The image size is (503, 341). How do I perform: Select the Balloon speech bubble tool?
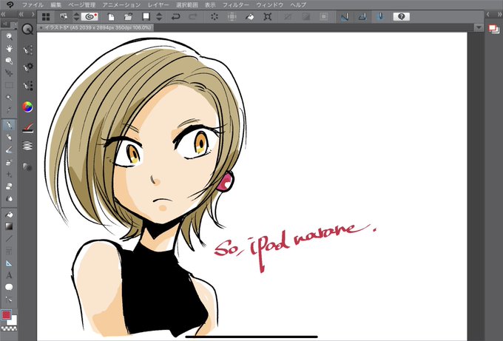(x=9, y=288)
